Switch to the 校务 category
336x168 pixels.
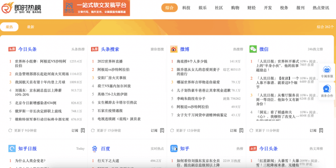pos(284,8)
